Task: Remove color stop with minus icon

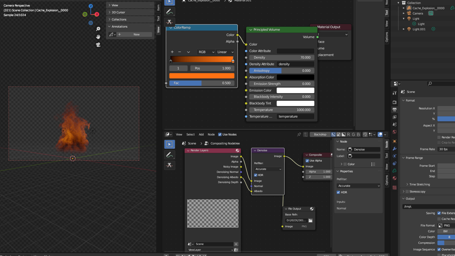Action: [x=179, y=52]
